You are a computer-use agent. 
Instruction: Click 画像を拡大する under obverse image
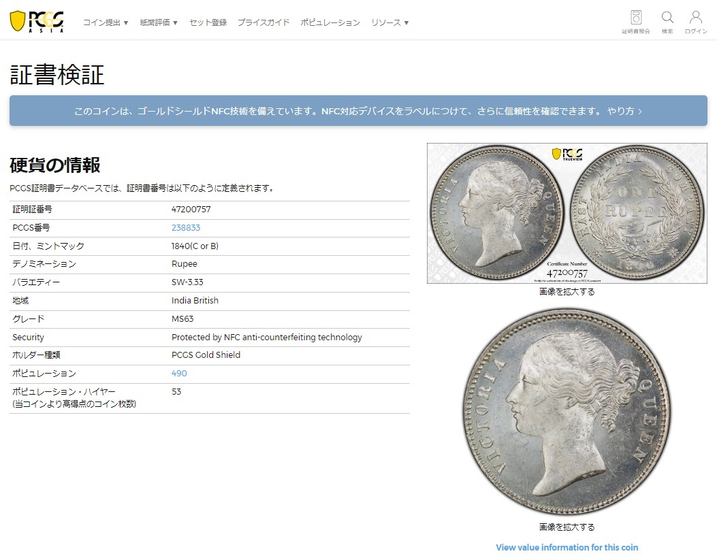pyautogui.click(x=567, y=527)
